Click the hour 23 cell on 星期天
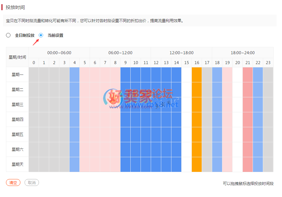Viewport: 282px width, 197px height. [268, 164]
